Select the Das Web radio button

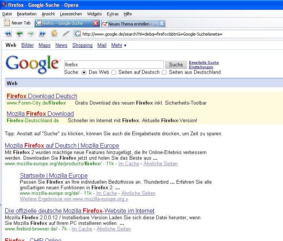[x=84, y=73]
